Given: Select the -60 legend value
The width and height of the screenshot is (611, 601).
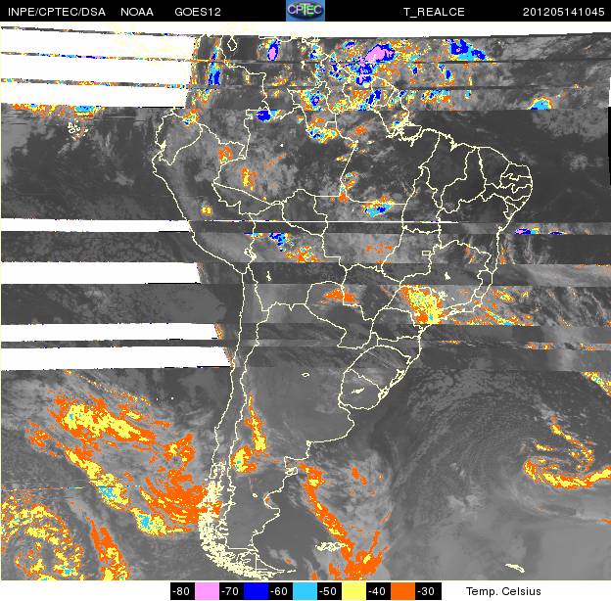Looking at the screenshot, I should [x=280, y=591].
